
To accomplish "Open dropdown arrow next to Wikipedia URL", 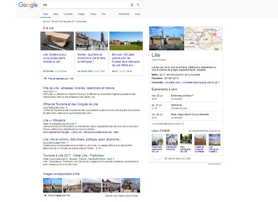I will [76, 124].
